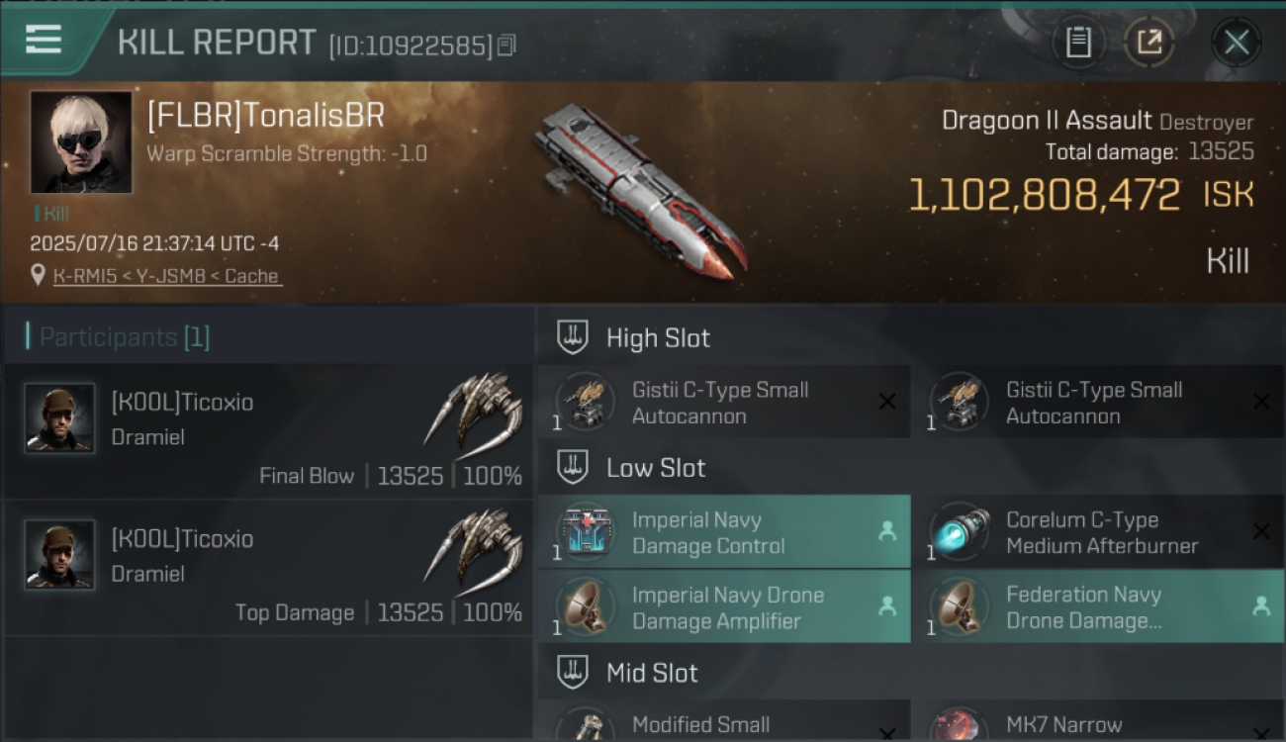View TonalisBR pilot portrait
Screen dimensions: 1286x742
[80, 142]
